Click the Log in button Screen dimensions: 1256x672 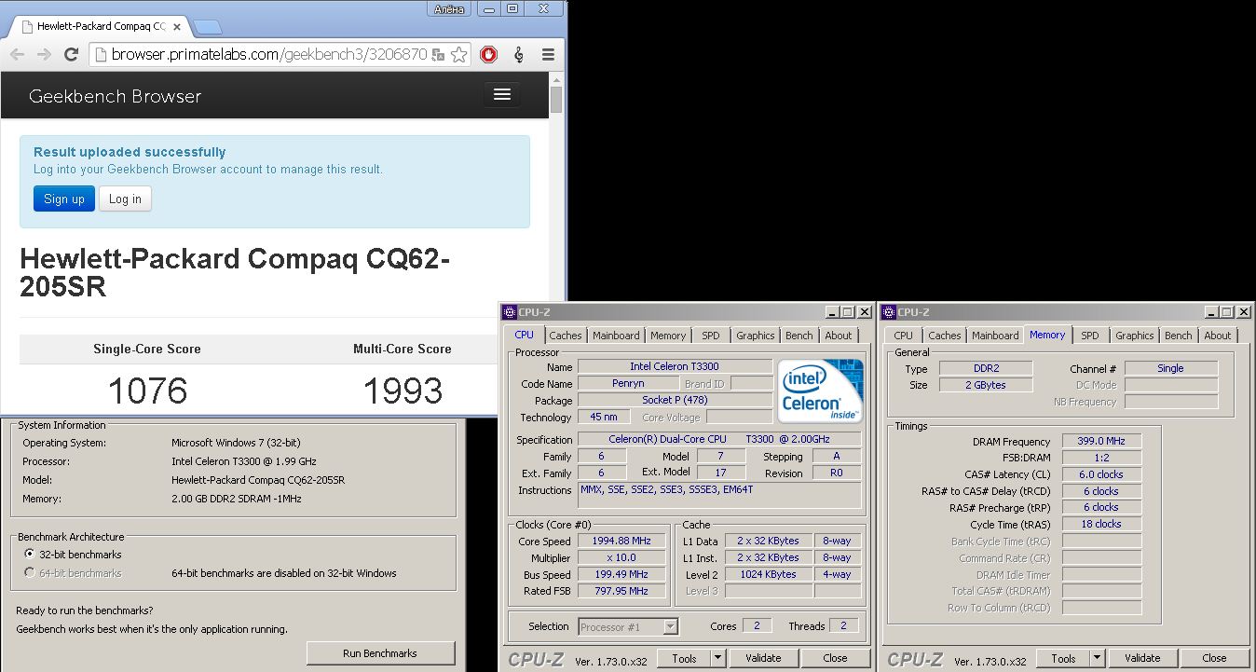click(125, 199)
